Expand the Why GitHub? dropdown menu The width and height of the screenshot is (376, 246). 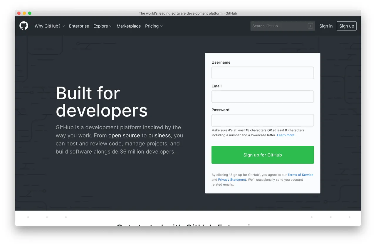[x=50, y=26]
